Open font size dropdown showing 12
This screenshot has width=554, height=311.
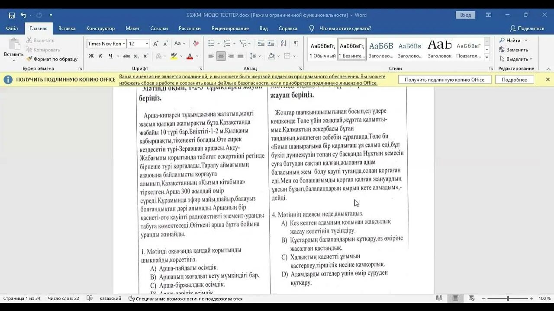coord(147,44)
